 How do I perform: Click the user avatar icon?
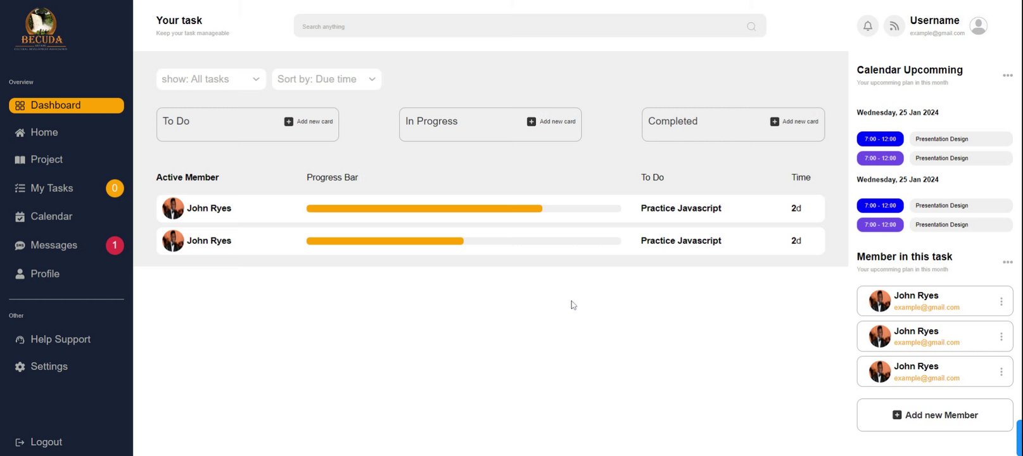point(978,26)
